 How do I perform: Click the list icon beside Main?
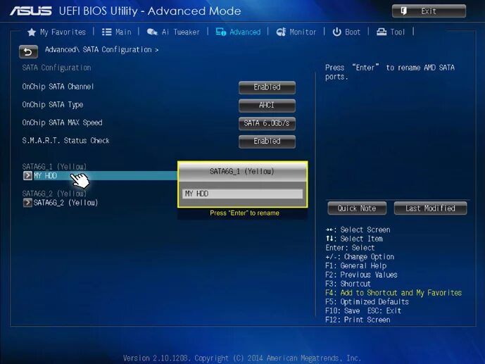[x=107, y=32]
